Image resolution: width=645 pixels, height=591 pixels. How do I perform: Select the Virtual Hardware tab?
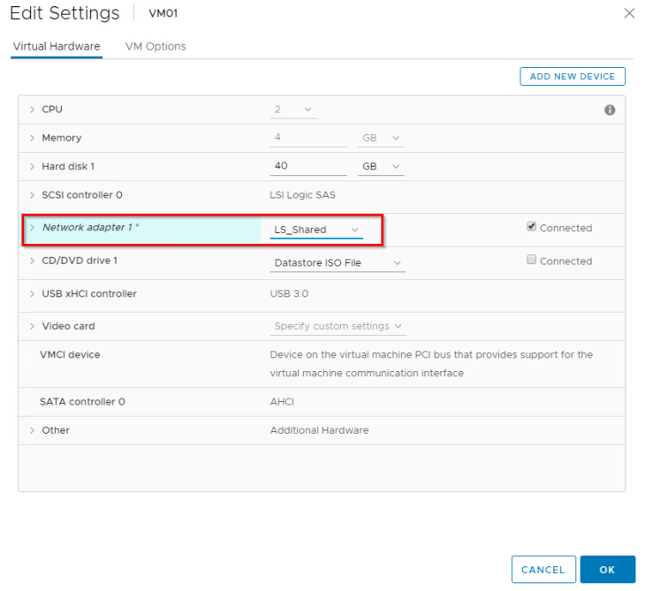coord(57,46)
